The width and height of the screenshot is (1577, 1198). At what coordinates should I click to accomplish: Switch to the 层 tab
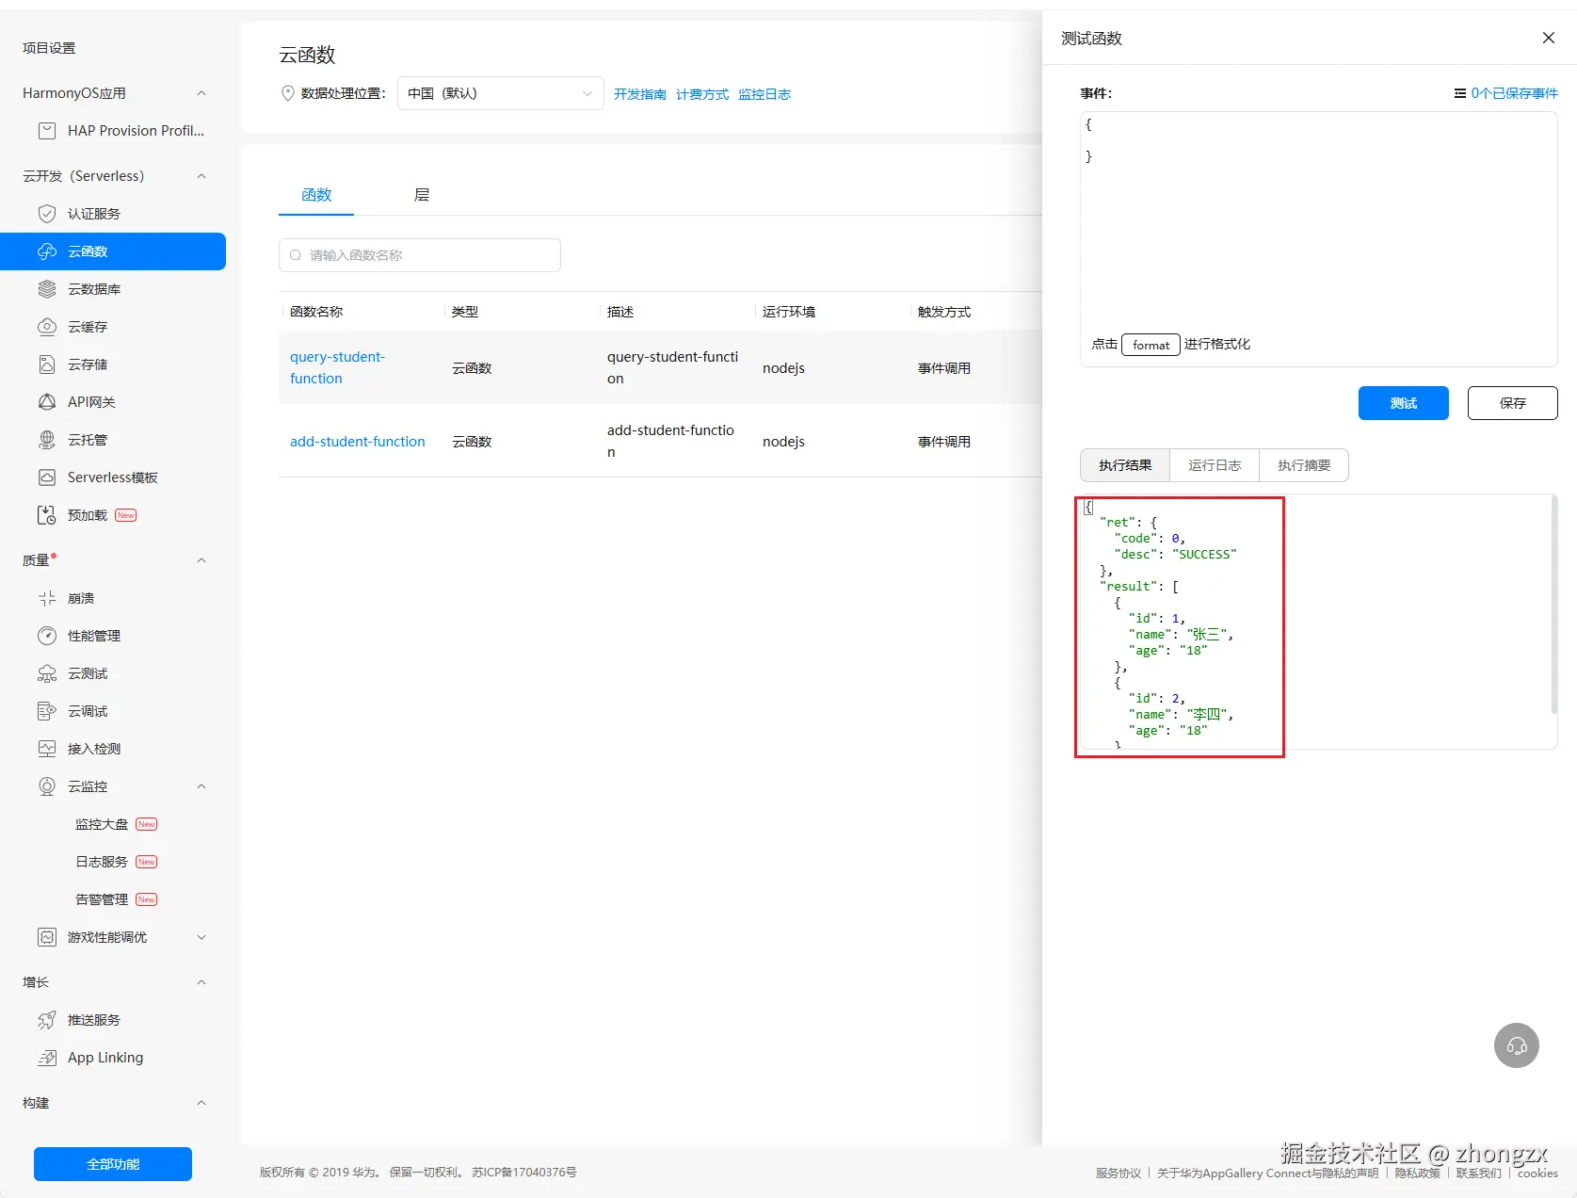422,195
